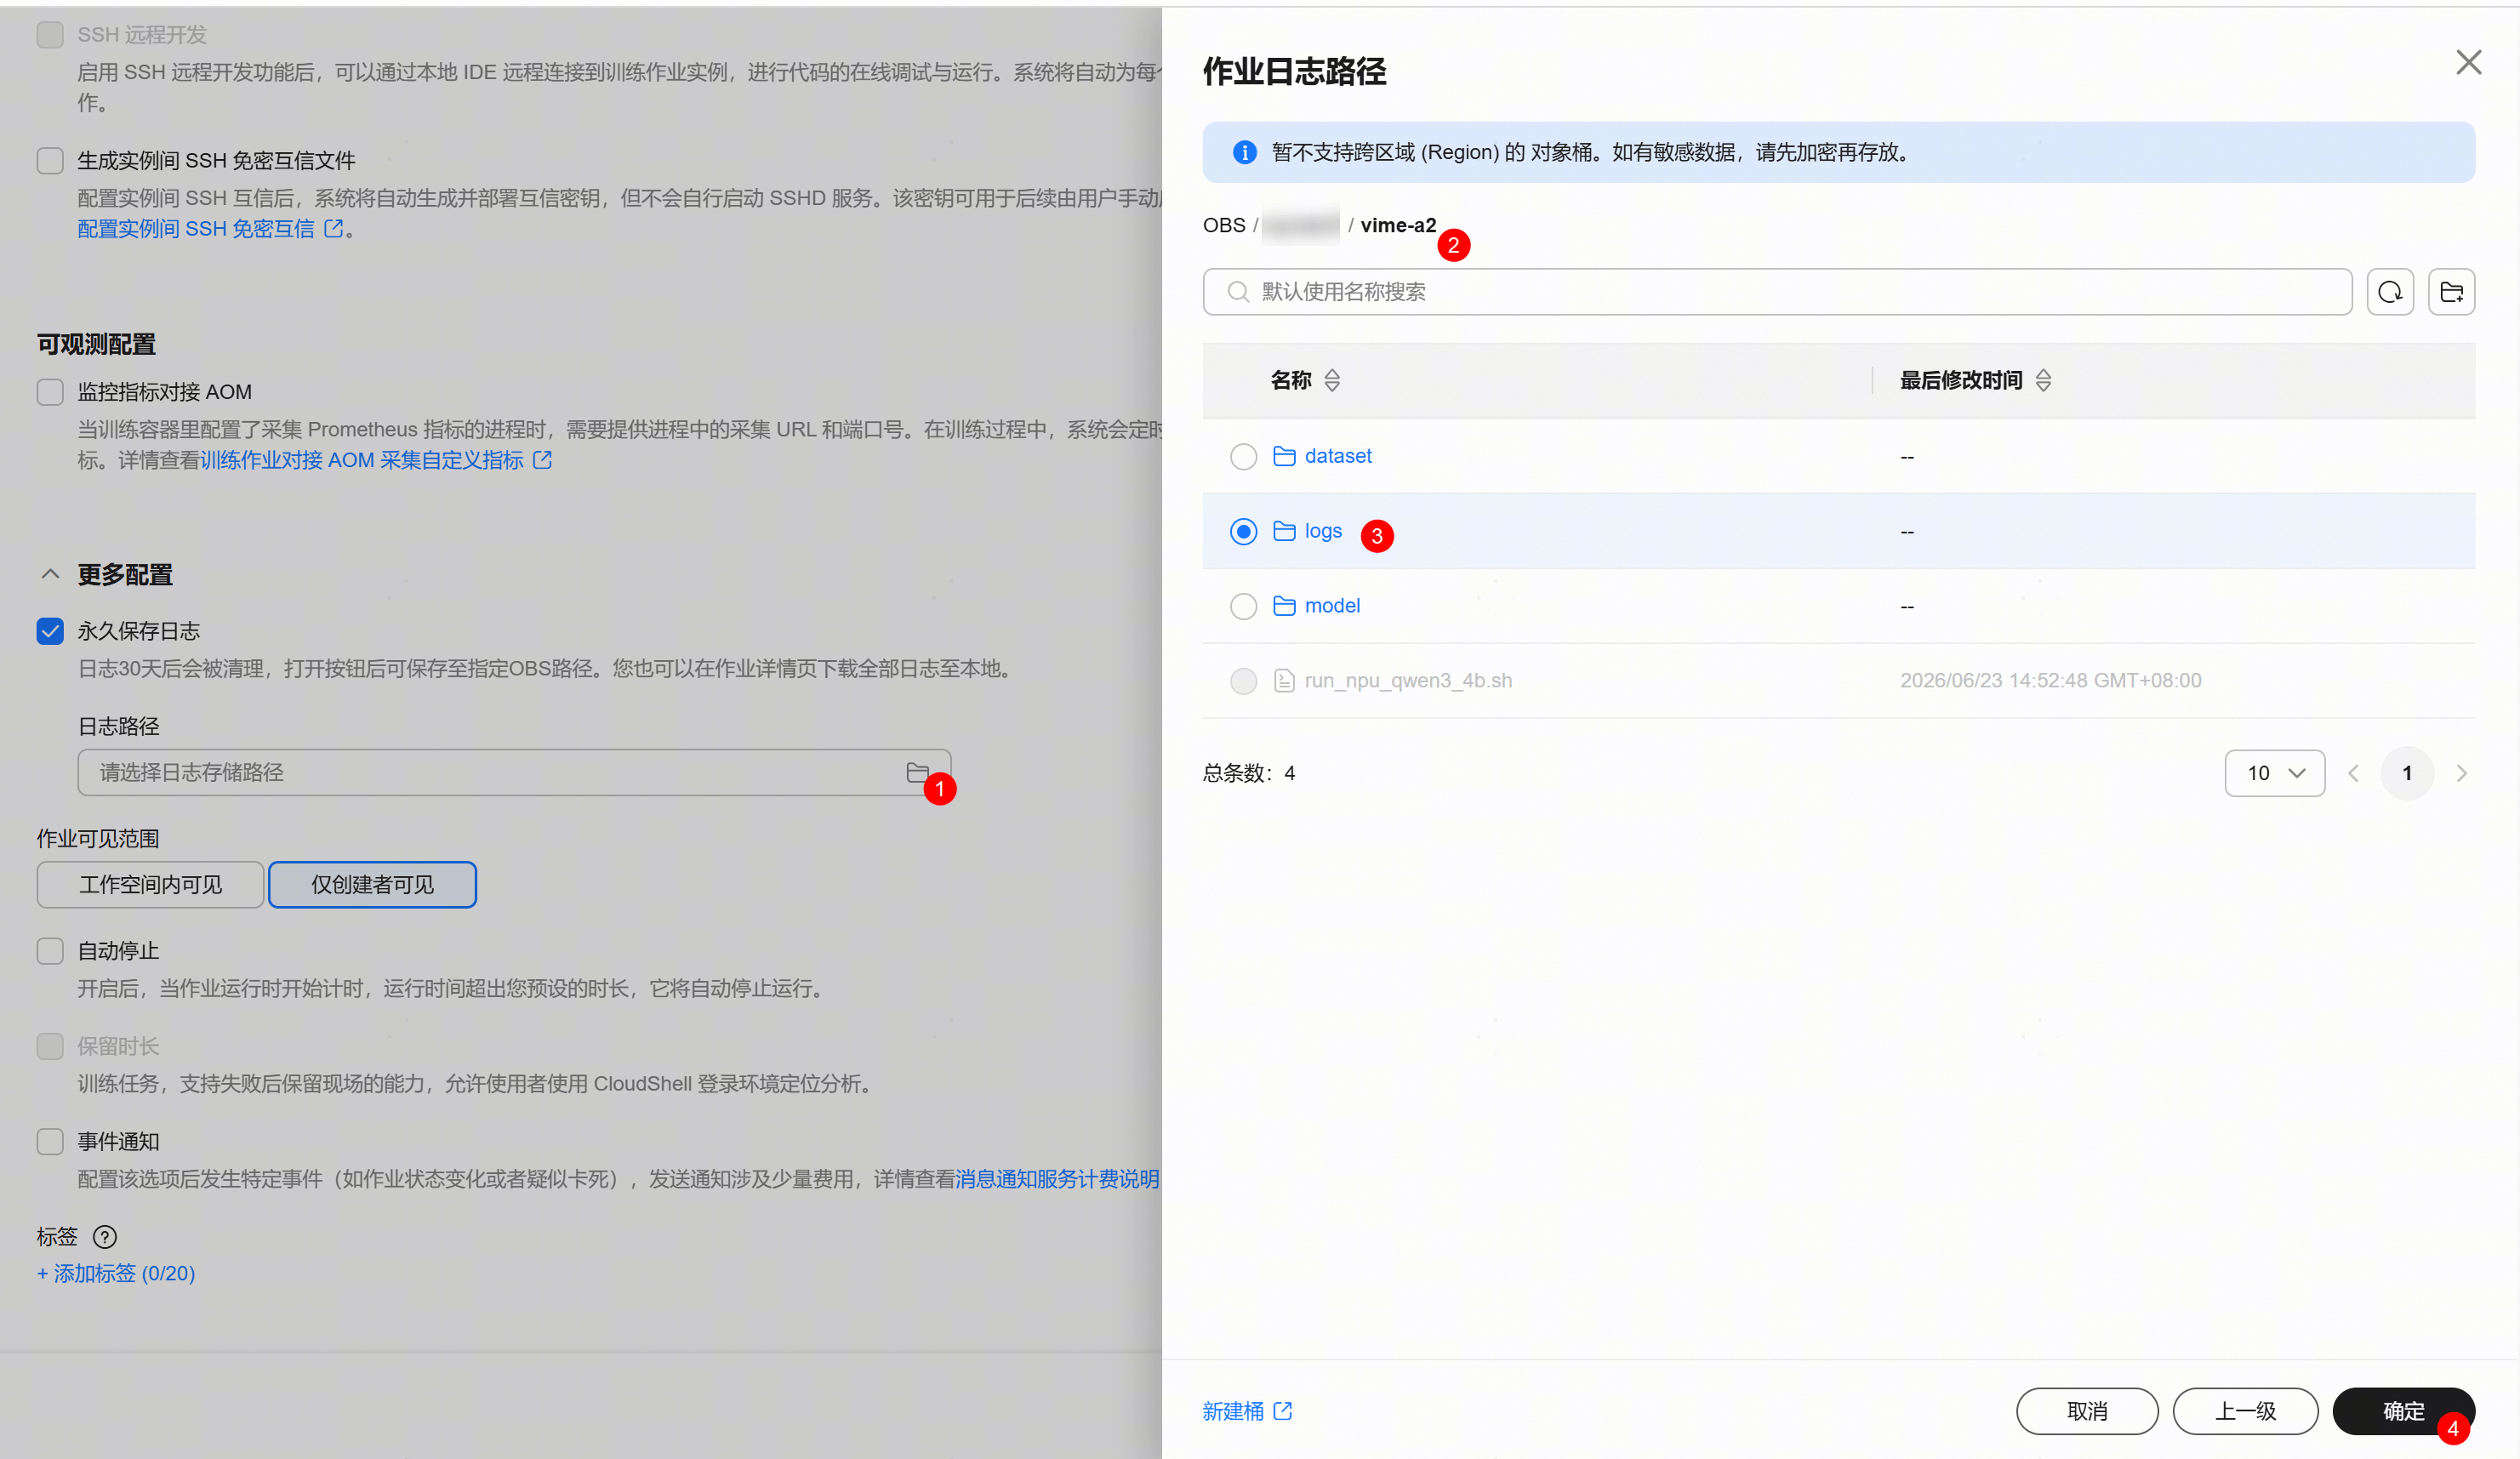Click the search magnifier icon

tap(1238, 292)
